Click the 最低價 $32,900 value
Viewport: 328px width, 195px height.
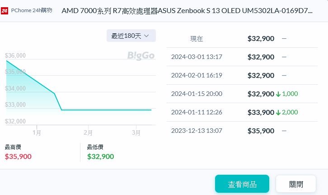[x=101, y=156]
